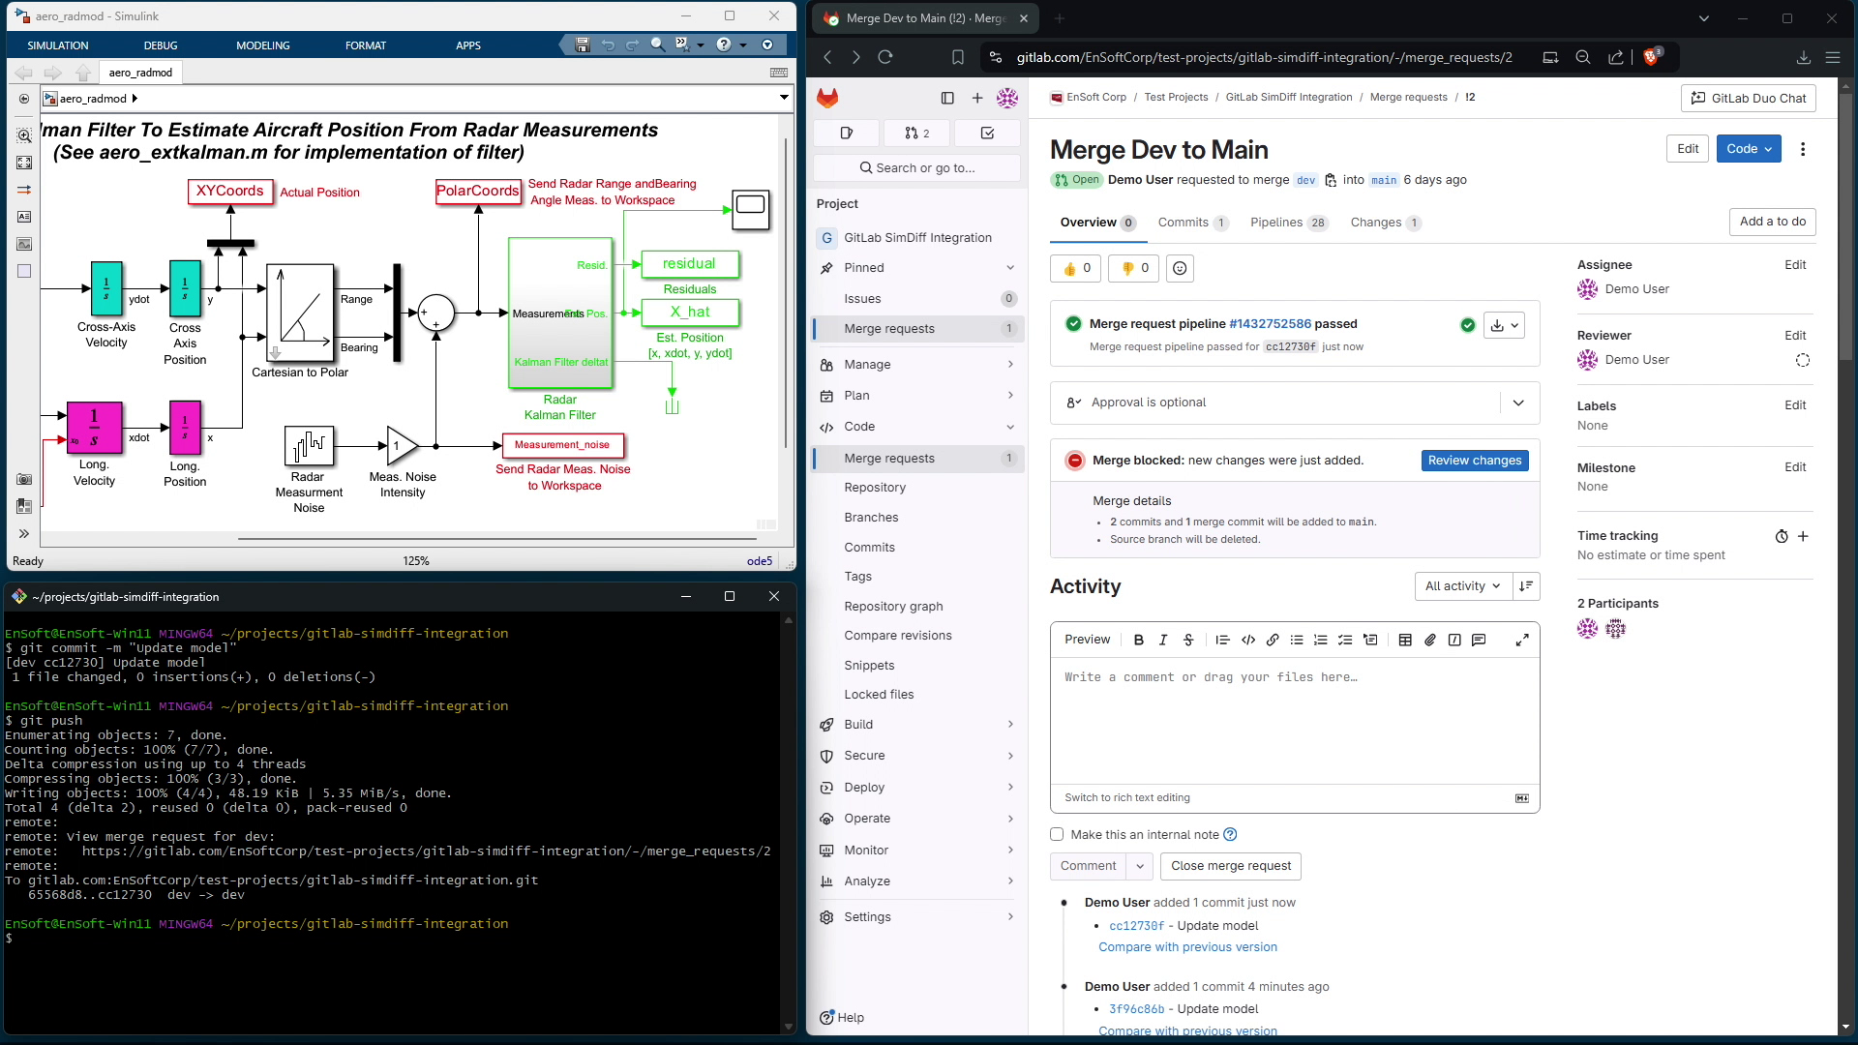The image size is (1858, 1045).
Task: Insert a table in comment editor
Action: coord(1405,640)
